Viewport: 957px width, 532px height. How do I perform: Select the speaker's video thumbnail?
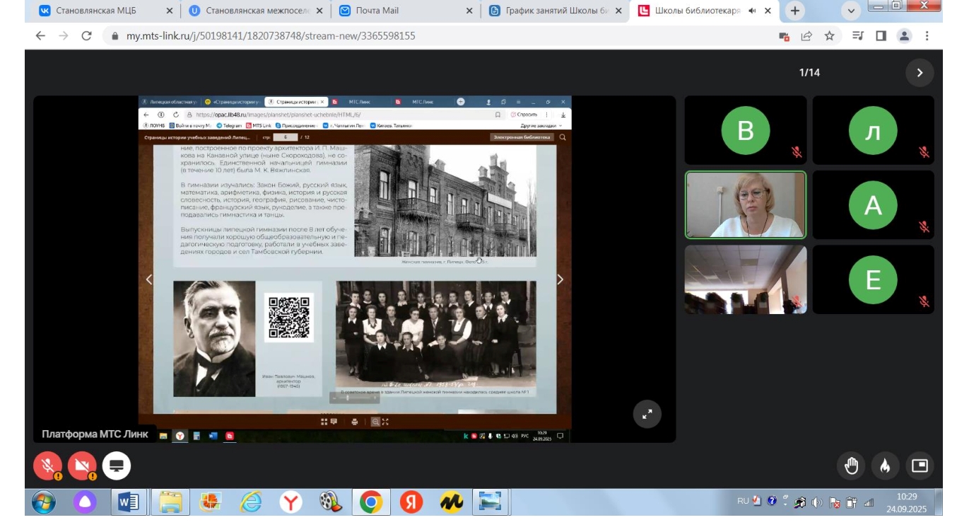745,205
